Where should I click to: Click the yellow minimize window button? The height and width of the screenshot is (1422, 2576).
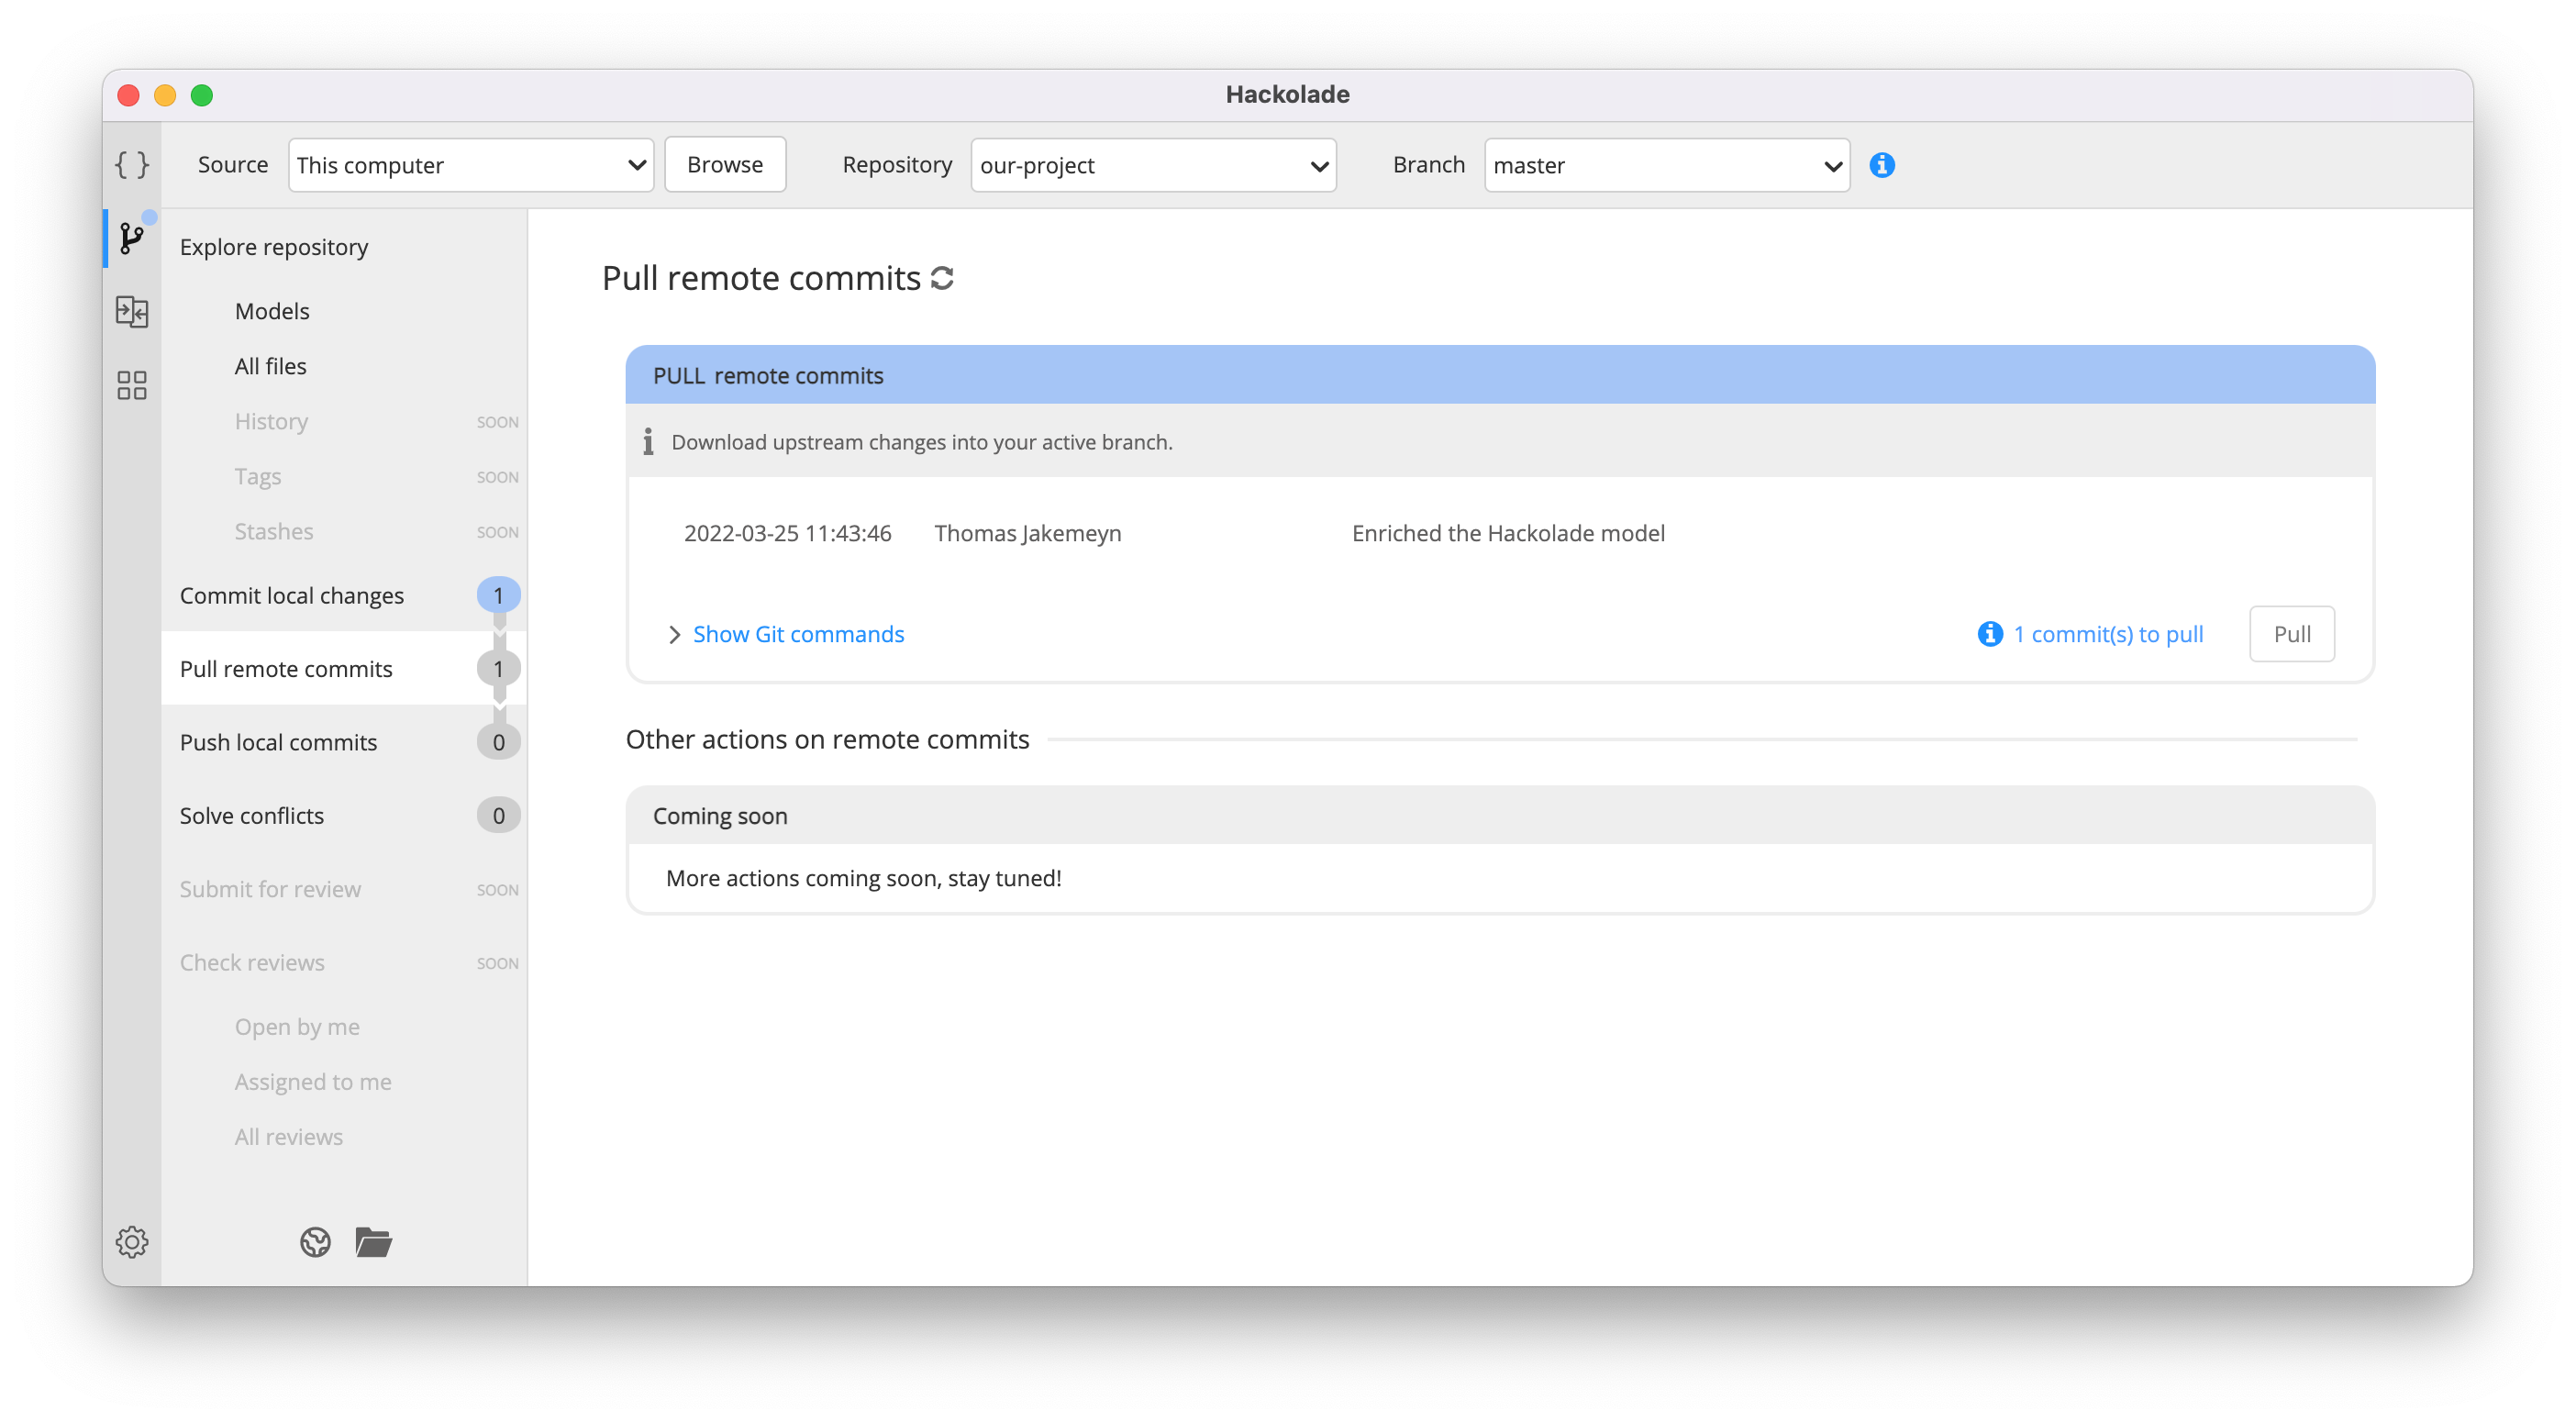(165, 95)
